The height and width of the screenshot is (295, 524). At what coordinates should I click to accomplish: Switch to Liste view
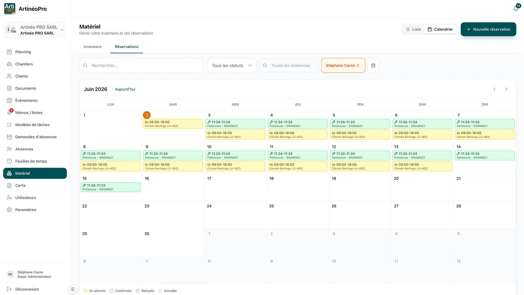click(413, 29)
